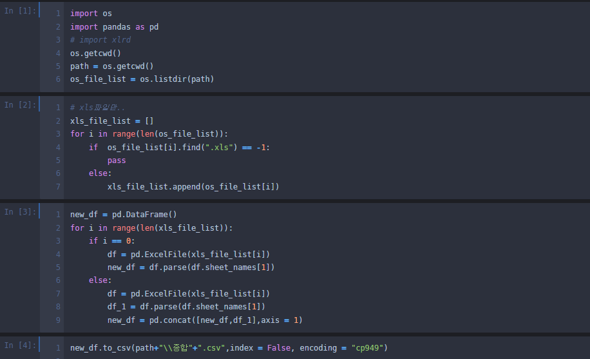Screen dimensions: 590x359
Task: Click line number 7 in cell 2
Action: (x=58, y=187)
